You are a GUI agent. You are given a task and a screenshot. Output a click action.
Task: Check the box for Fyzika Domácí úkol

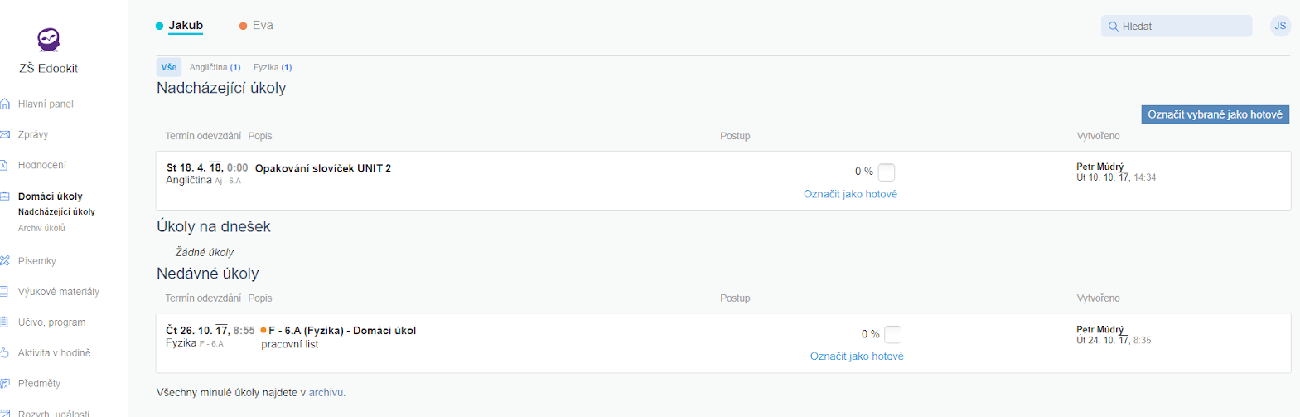(x=892, y=335)
